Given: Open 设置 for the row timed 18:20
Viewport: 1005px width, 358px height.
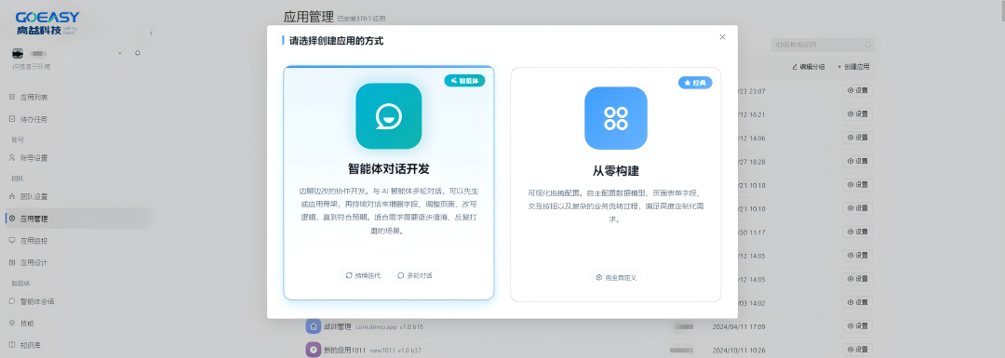Looking at the screenshot, I should [x=858, y=162].
